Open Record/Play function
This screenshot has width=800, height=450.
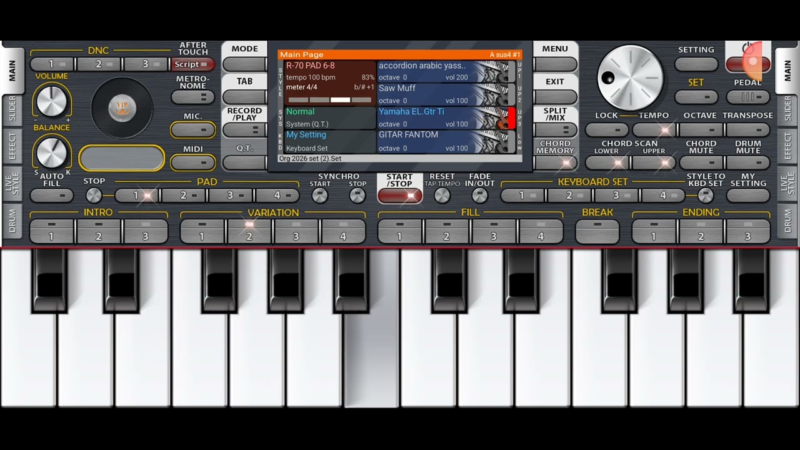(x=244, y=130)
